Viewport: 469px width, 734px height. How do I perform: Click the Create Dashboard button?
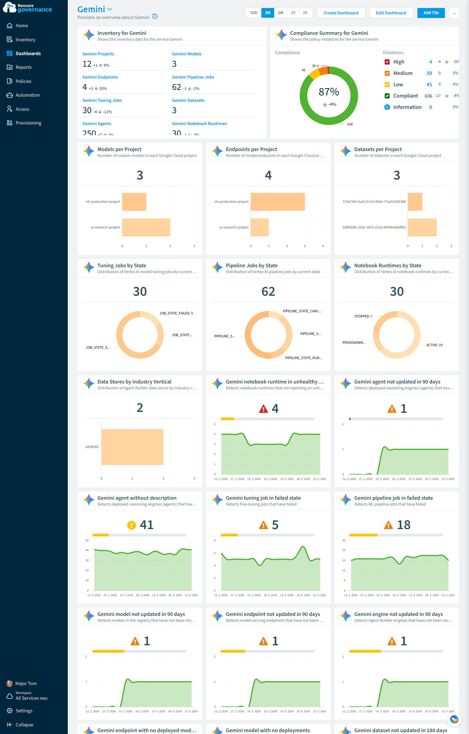pos(341,13)
